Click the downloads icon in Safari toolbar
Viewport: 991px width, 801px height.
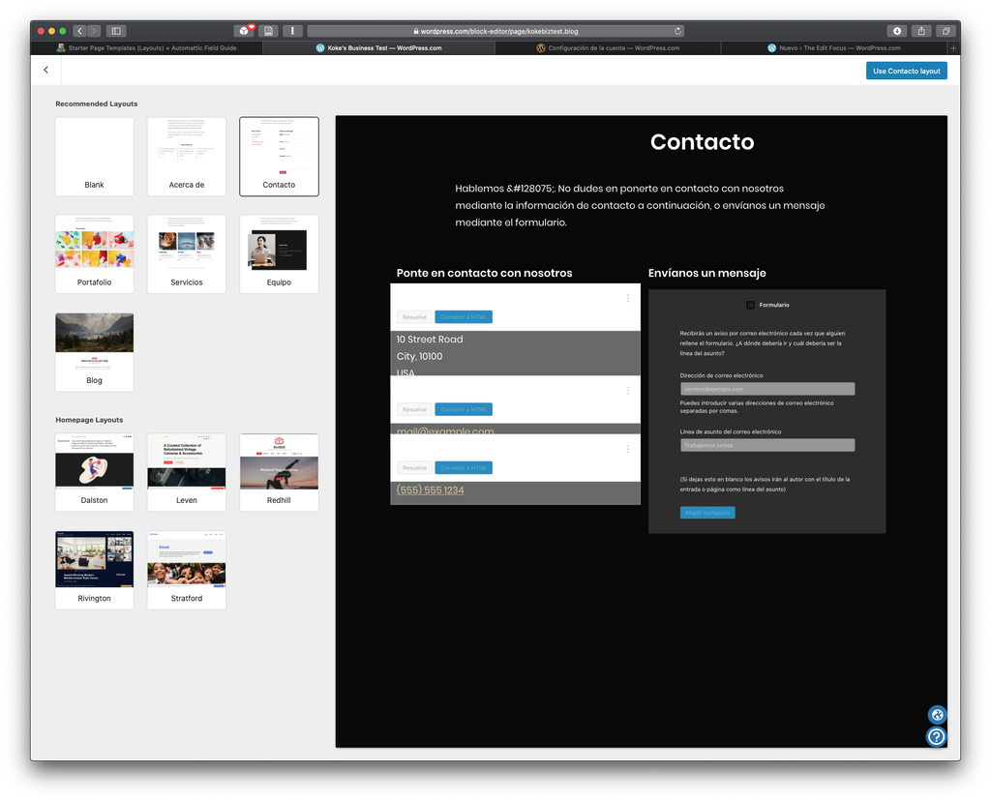coord(896,30)
